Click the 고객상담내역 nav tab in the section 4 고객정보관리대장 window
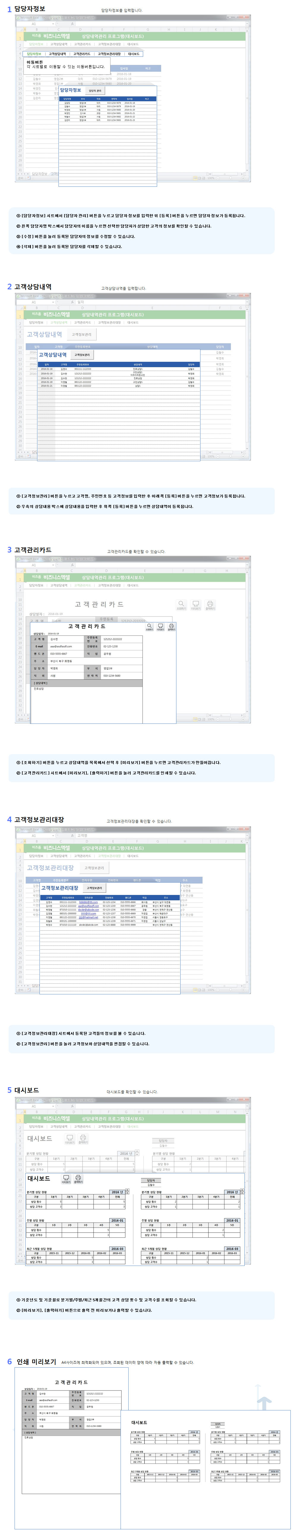 tap(59, 856)
